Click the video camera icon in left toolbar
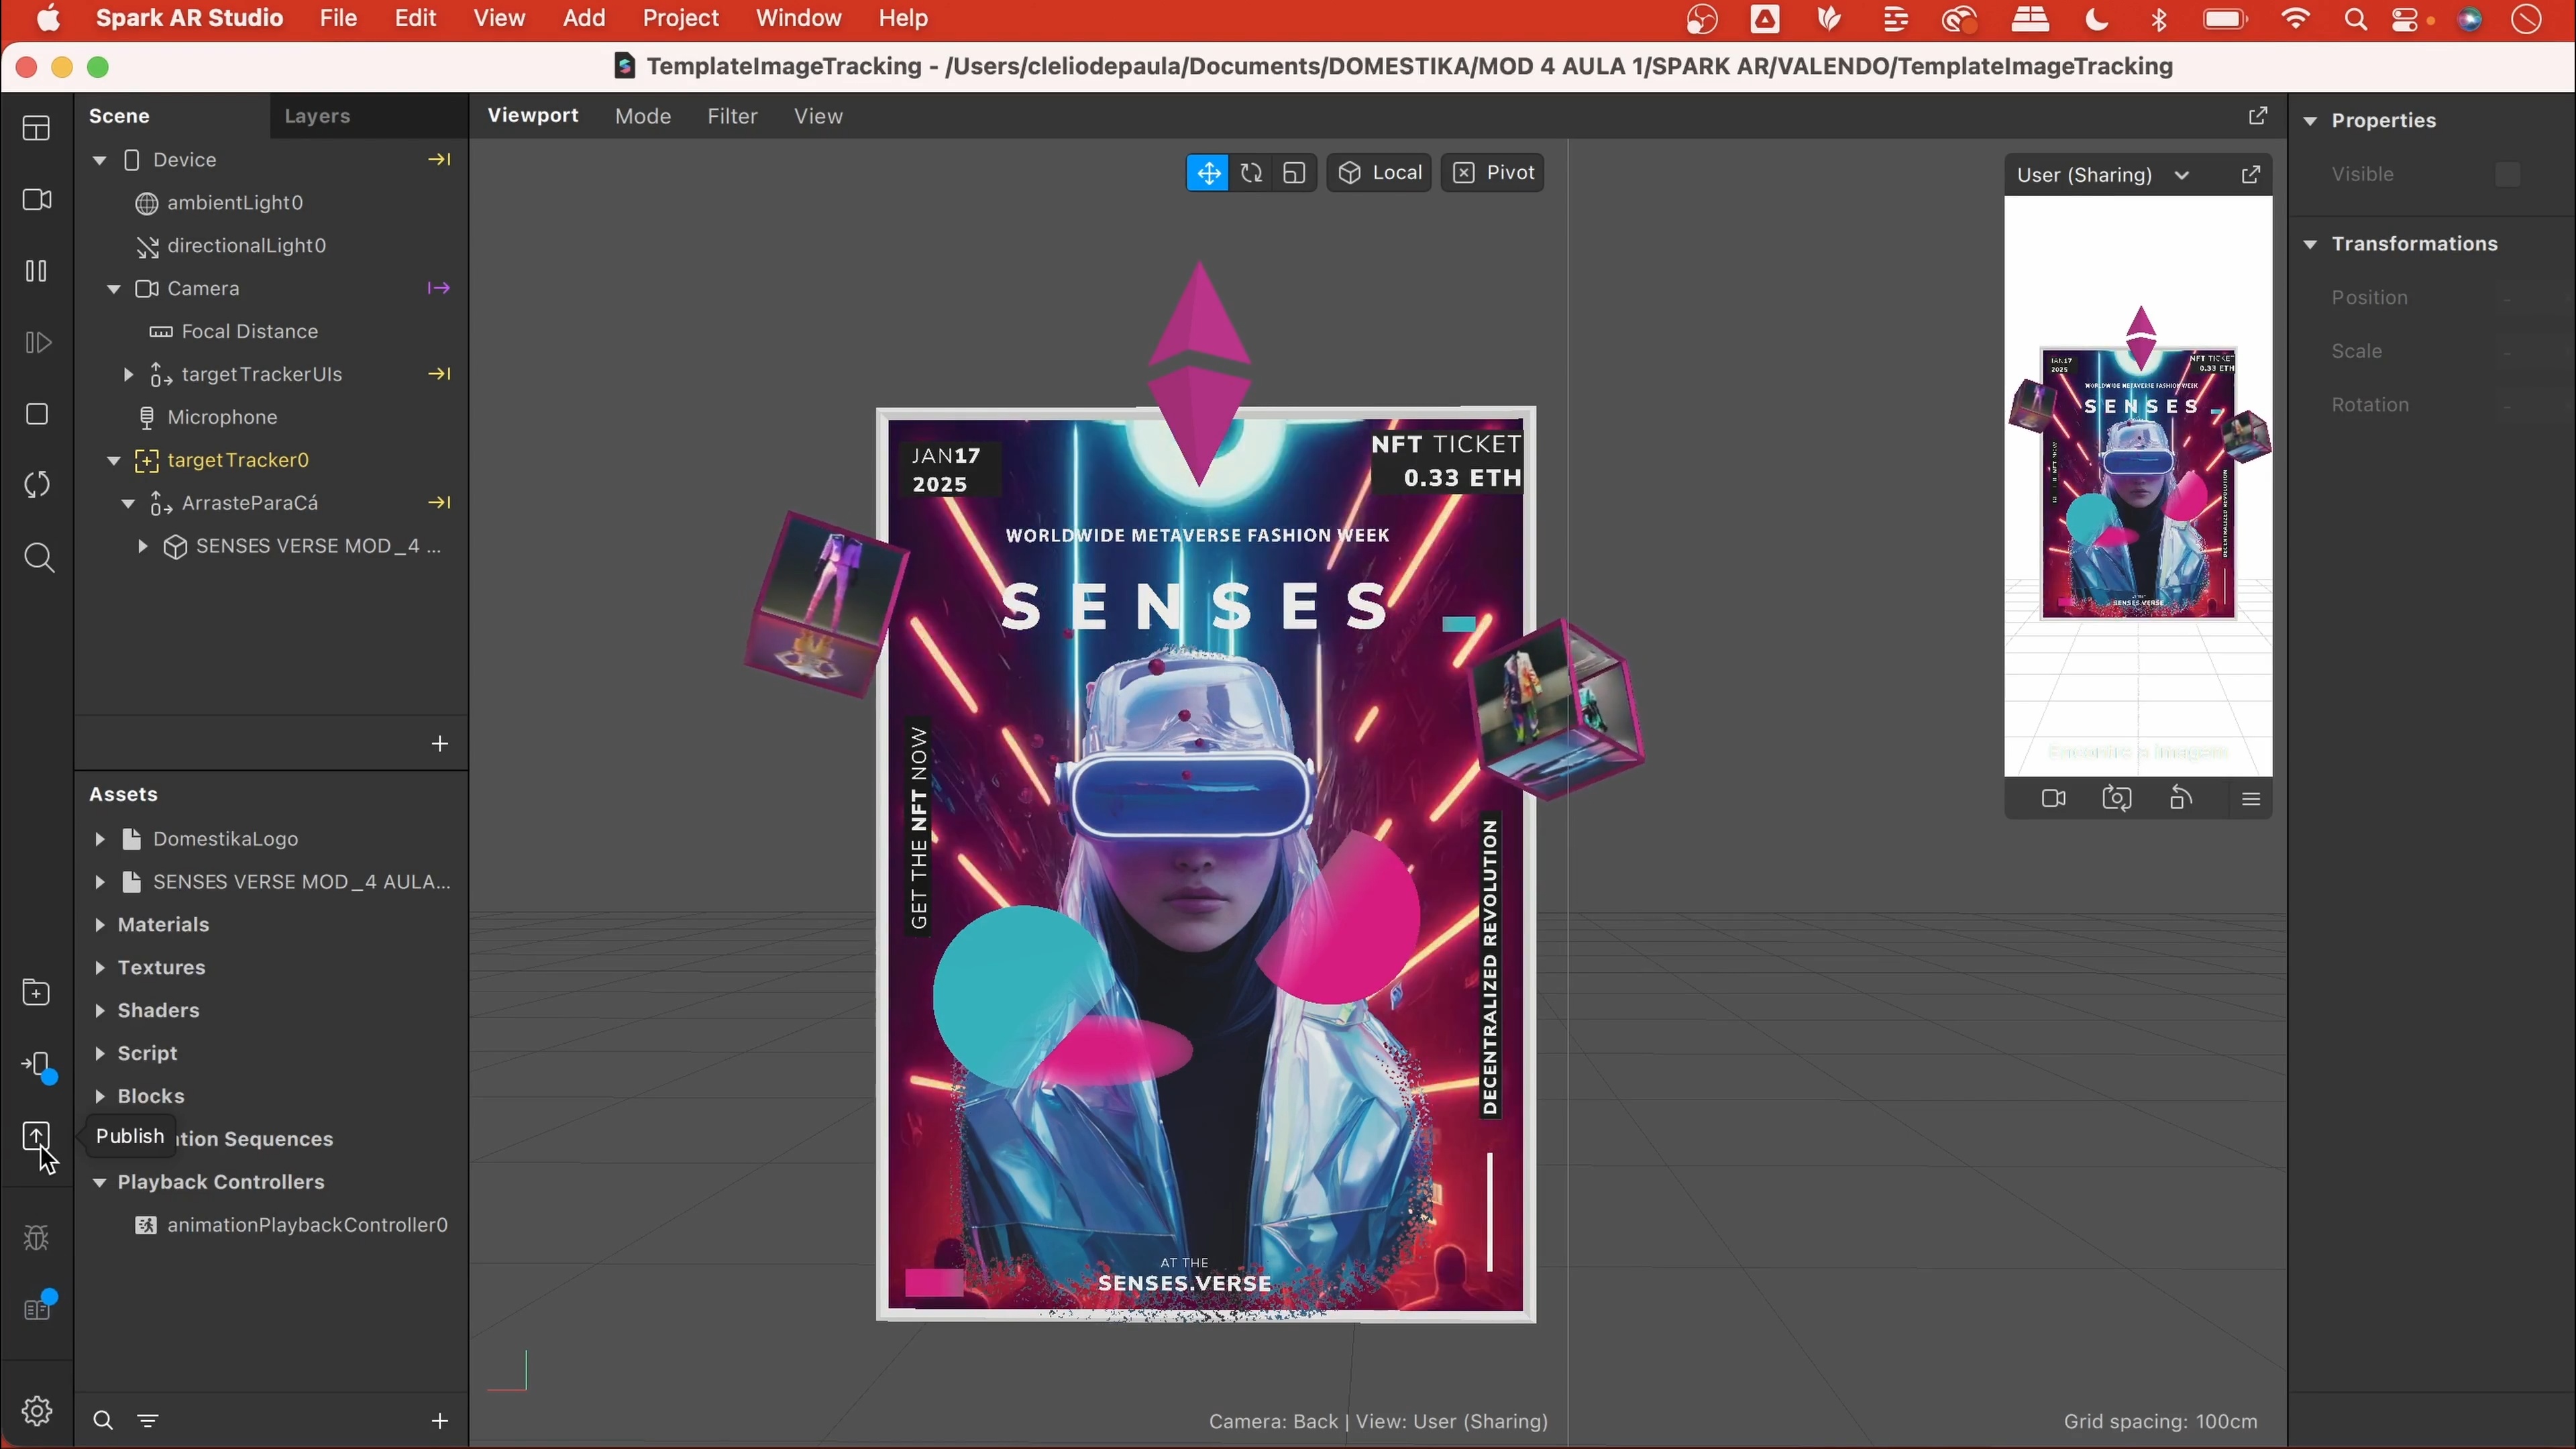This screenshot has width=2576, height=1449. pos(37,200)
